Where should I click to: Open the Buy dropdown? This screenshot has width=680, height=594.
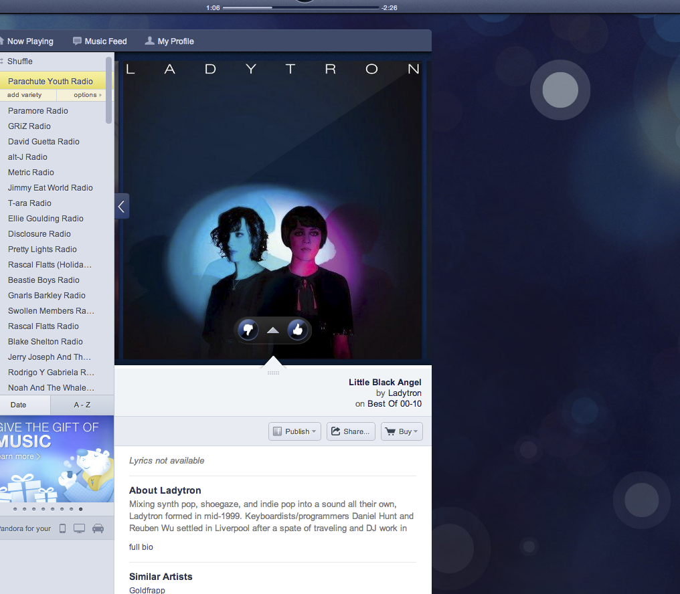pos(402,431)
